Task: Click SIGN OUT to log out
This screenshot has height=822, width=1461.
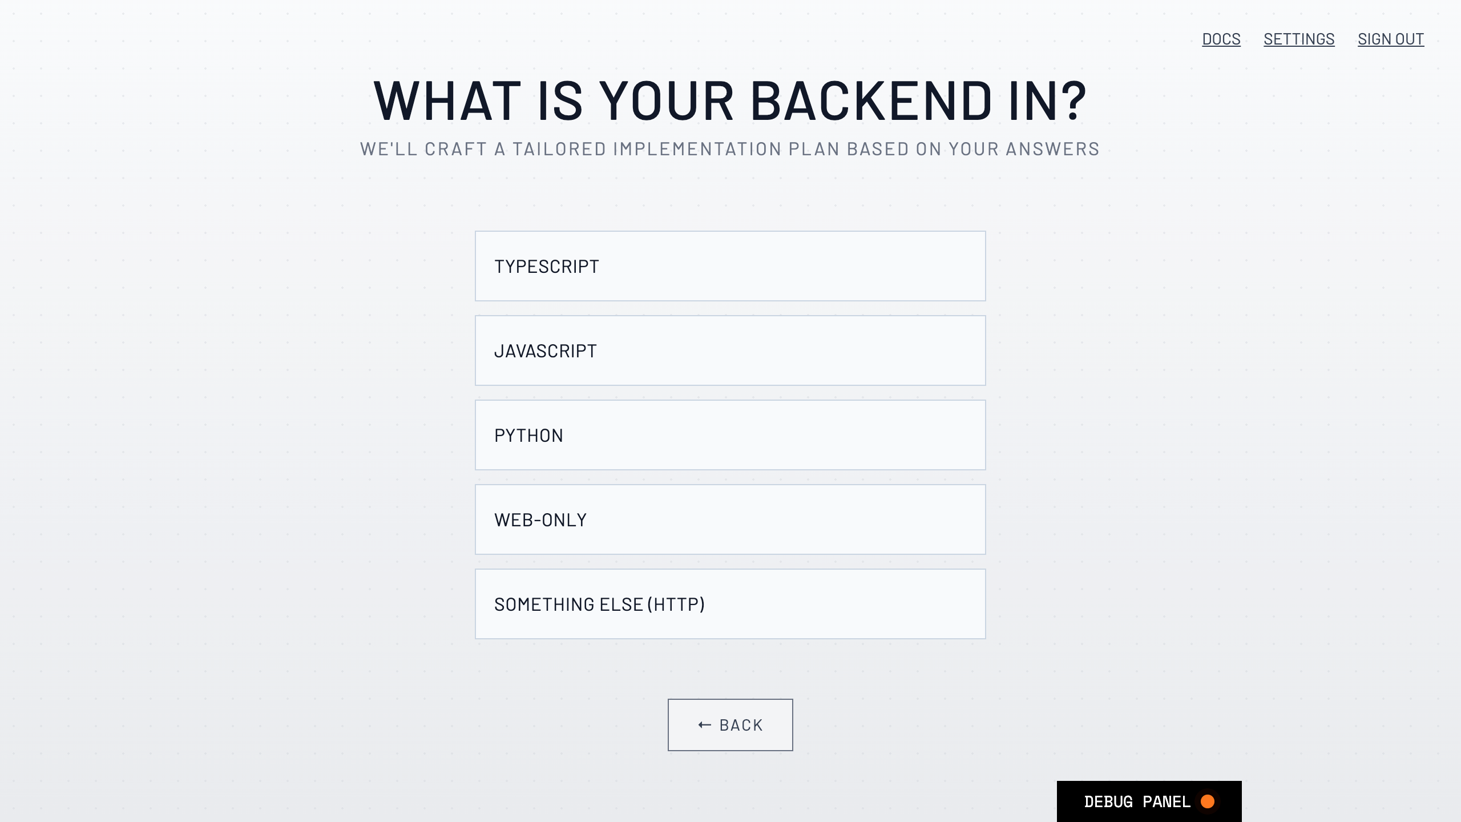Action: pos(1391,39)
